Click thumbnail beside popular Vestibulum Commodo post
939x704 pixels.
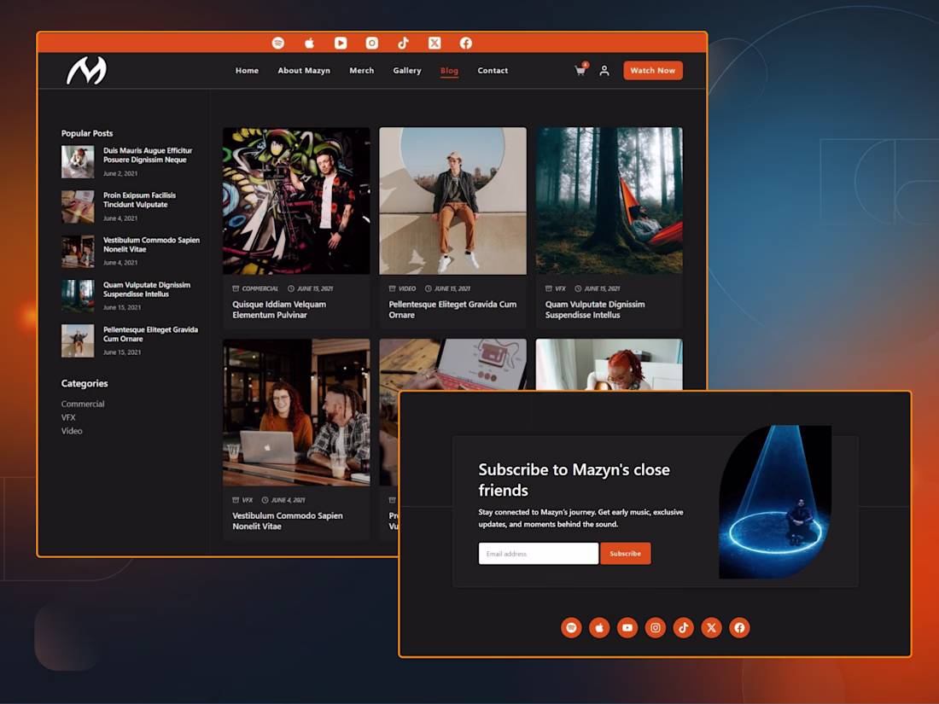click(78, 252)
